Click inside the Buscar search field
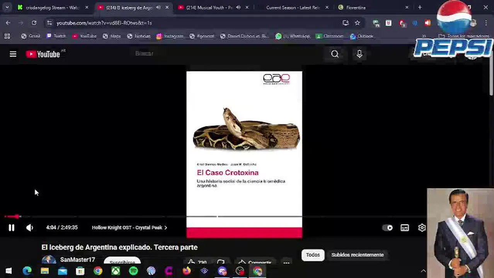 click(x=228, y=54)
